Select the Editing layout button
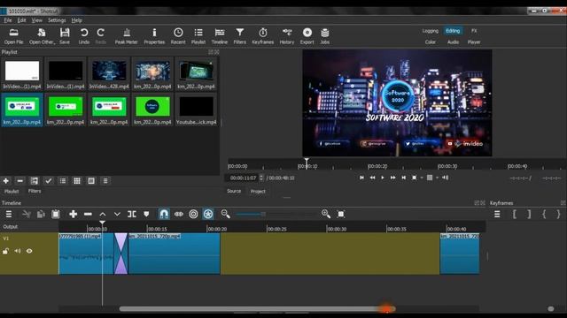This screenshot has width=567, height=318. click(453, 31)
